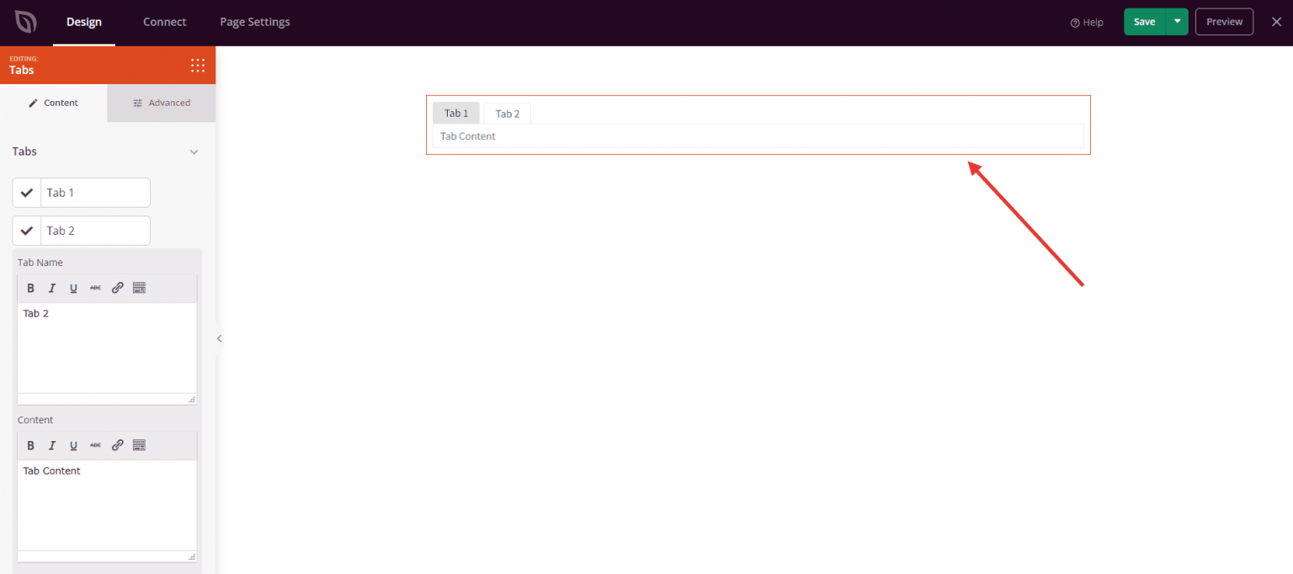Open the Help link
The image size is (1293, 574).
[x=1086, y=22]
